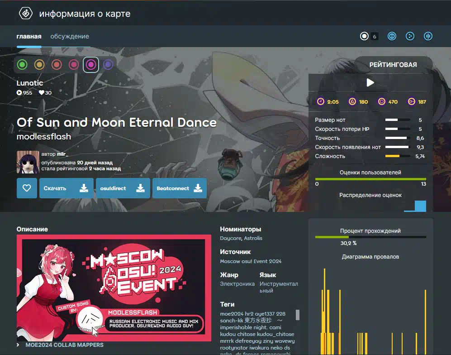The width and height of the screenshot is (451, 355).
Task: Download via the Beatconnect button
Action: coord(180,188)
